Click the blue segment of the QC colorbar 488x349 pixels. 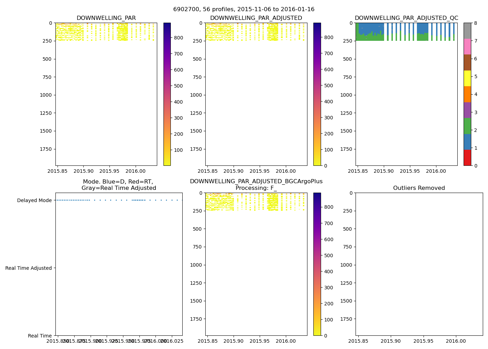click(x=467, y=142)
